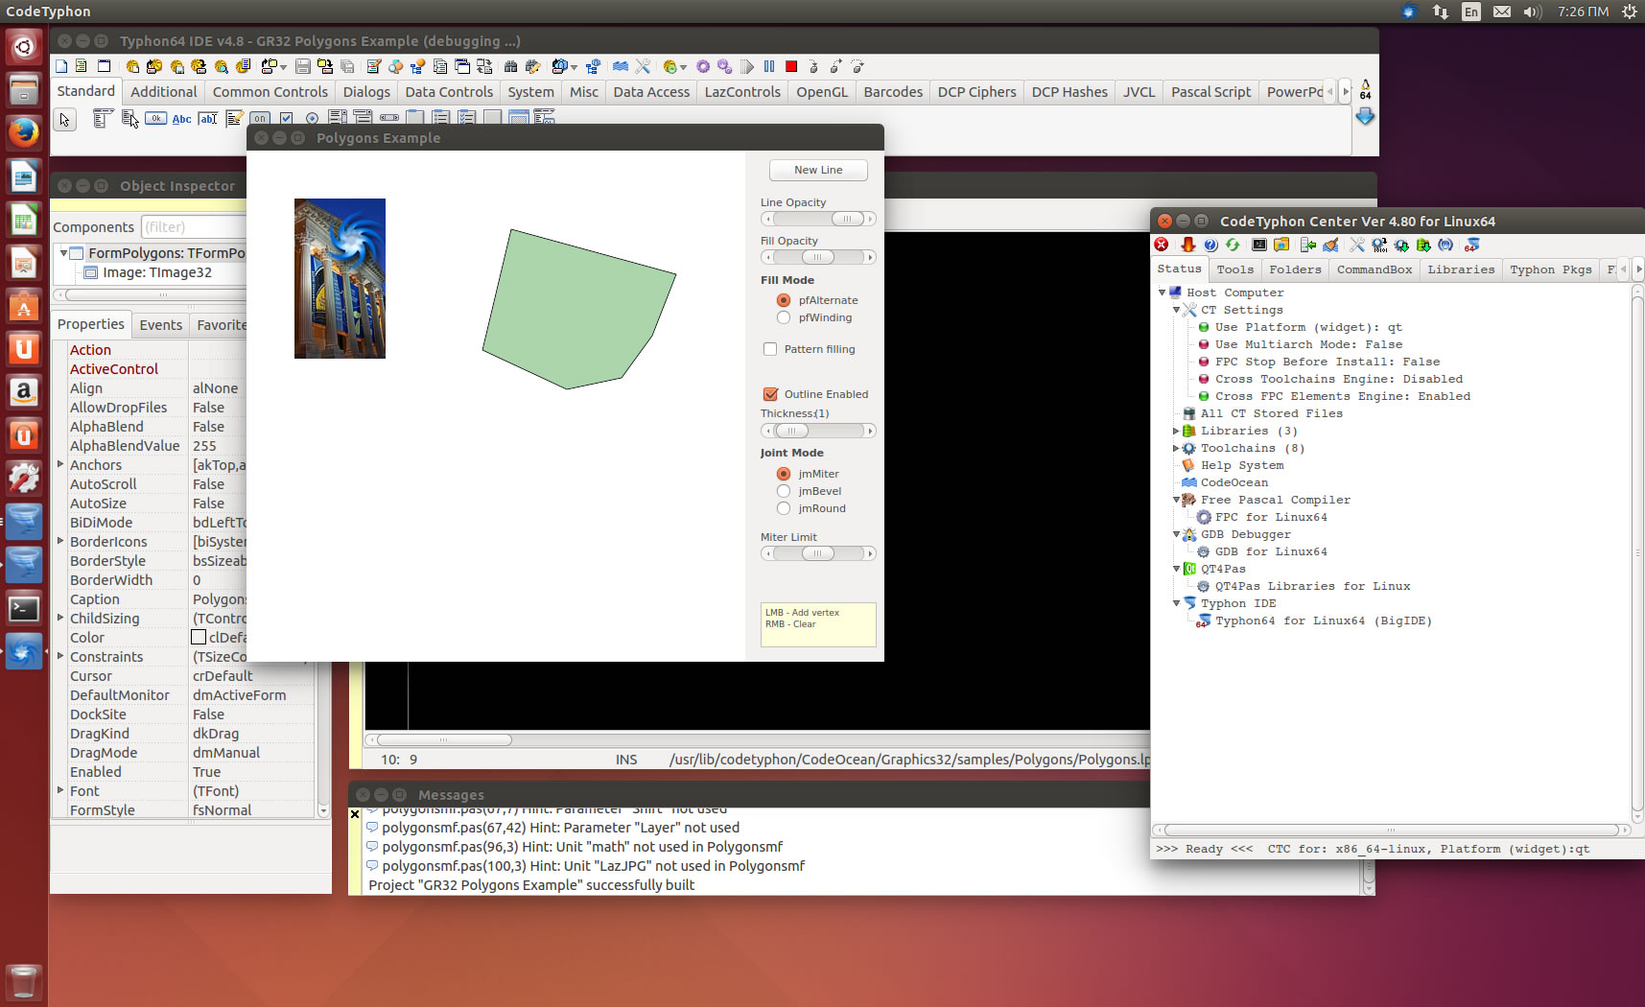Select the jmRound joint mode
The height and width of the screenshot is (1007, 1645).
click(x=811, y=508)
